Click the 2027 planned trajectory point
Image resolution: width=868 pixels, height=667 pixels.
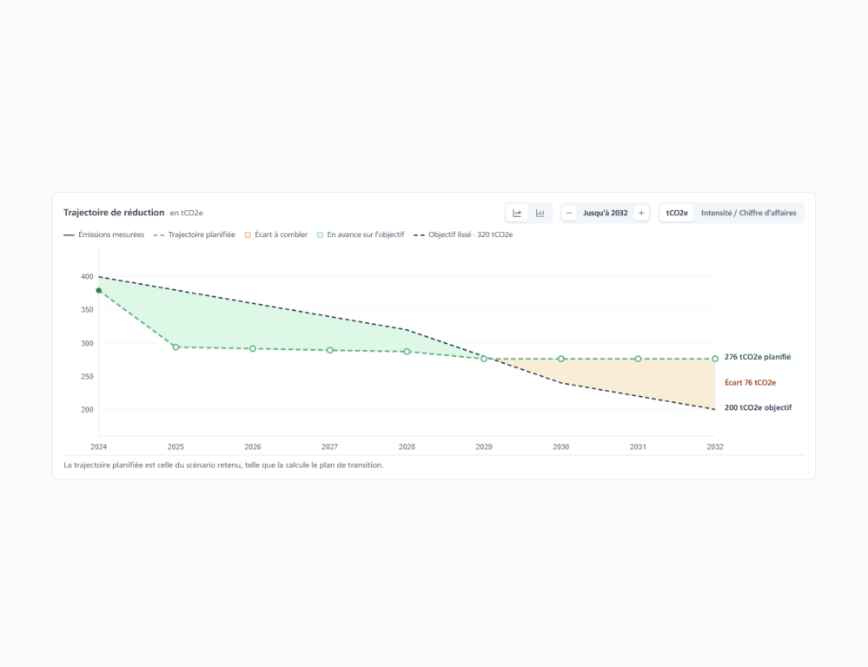point(330,350)
